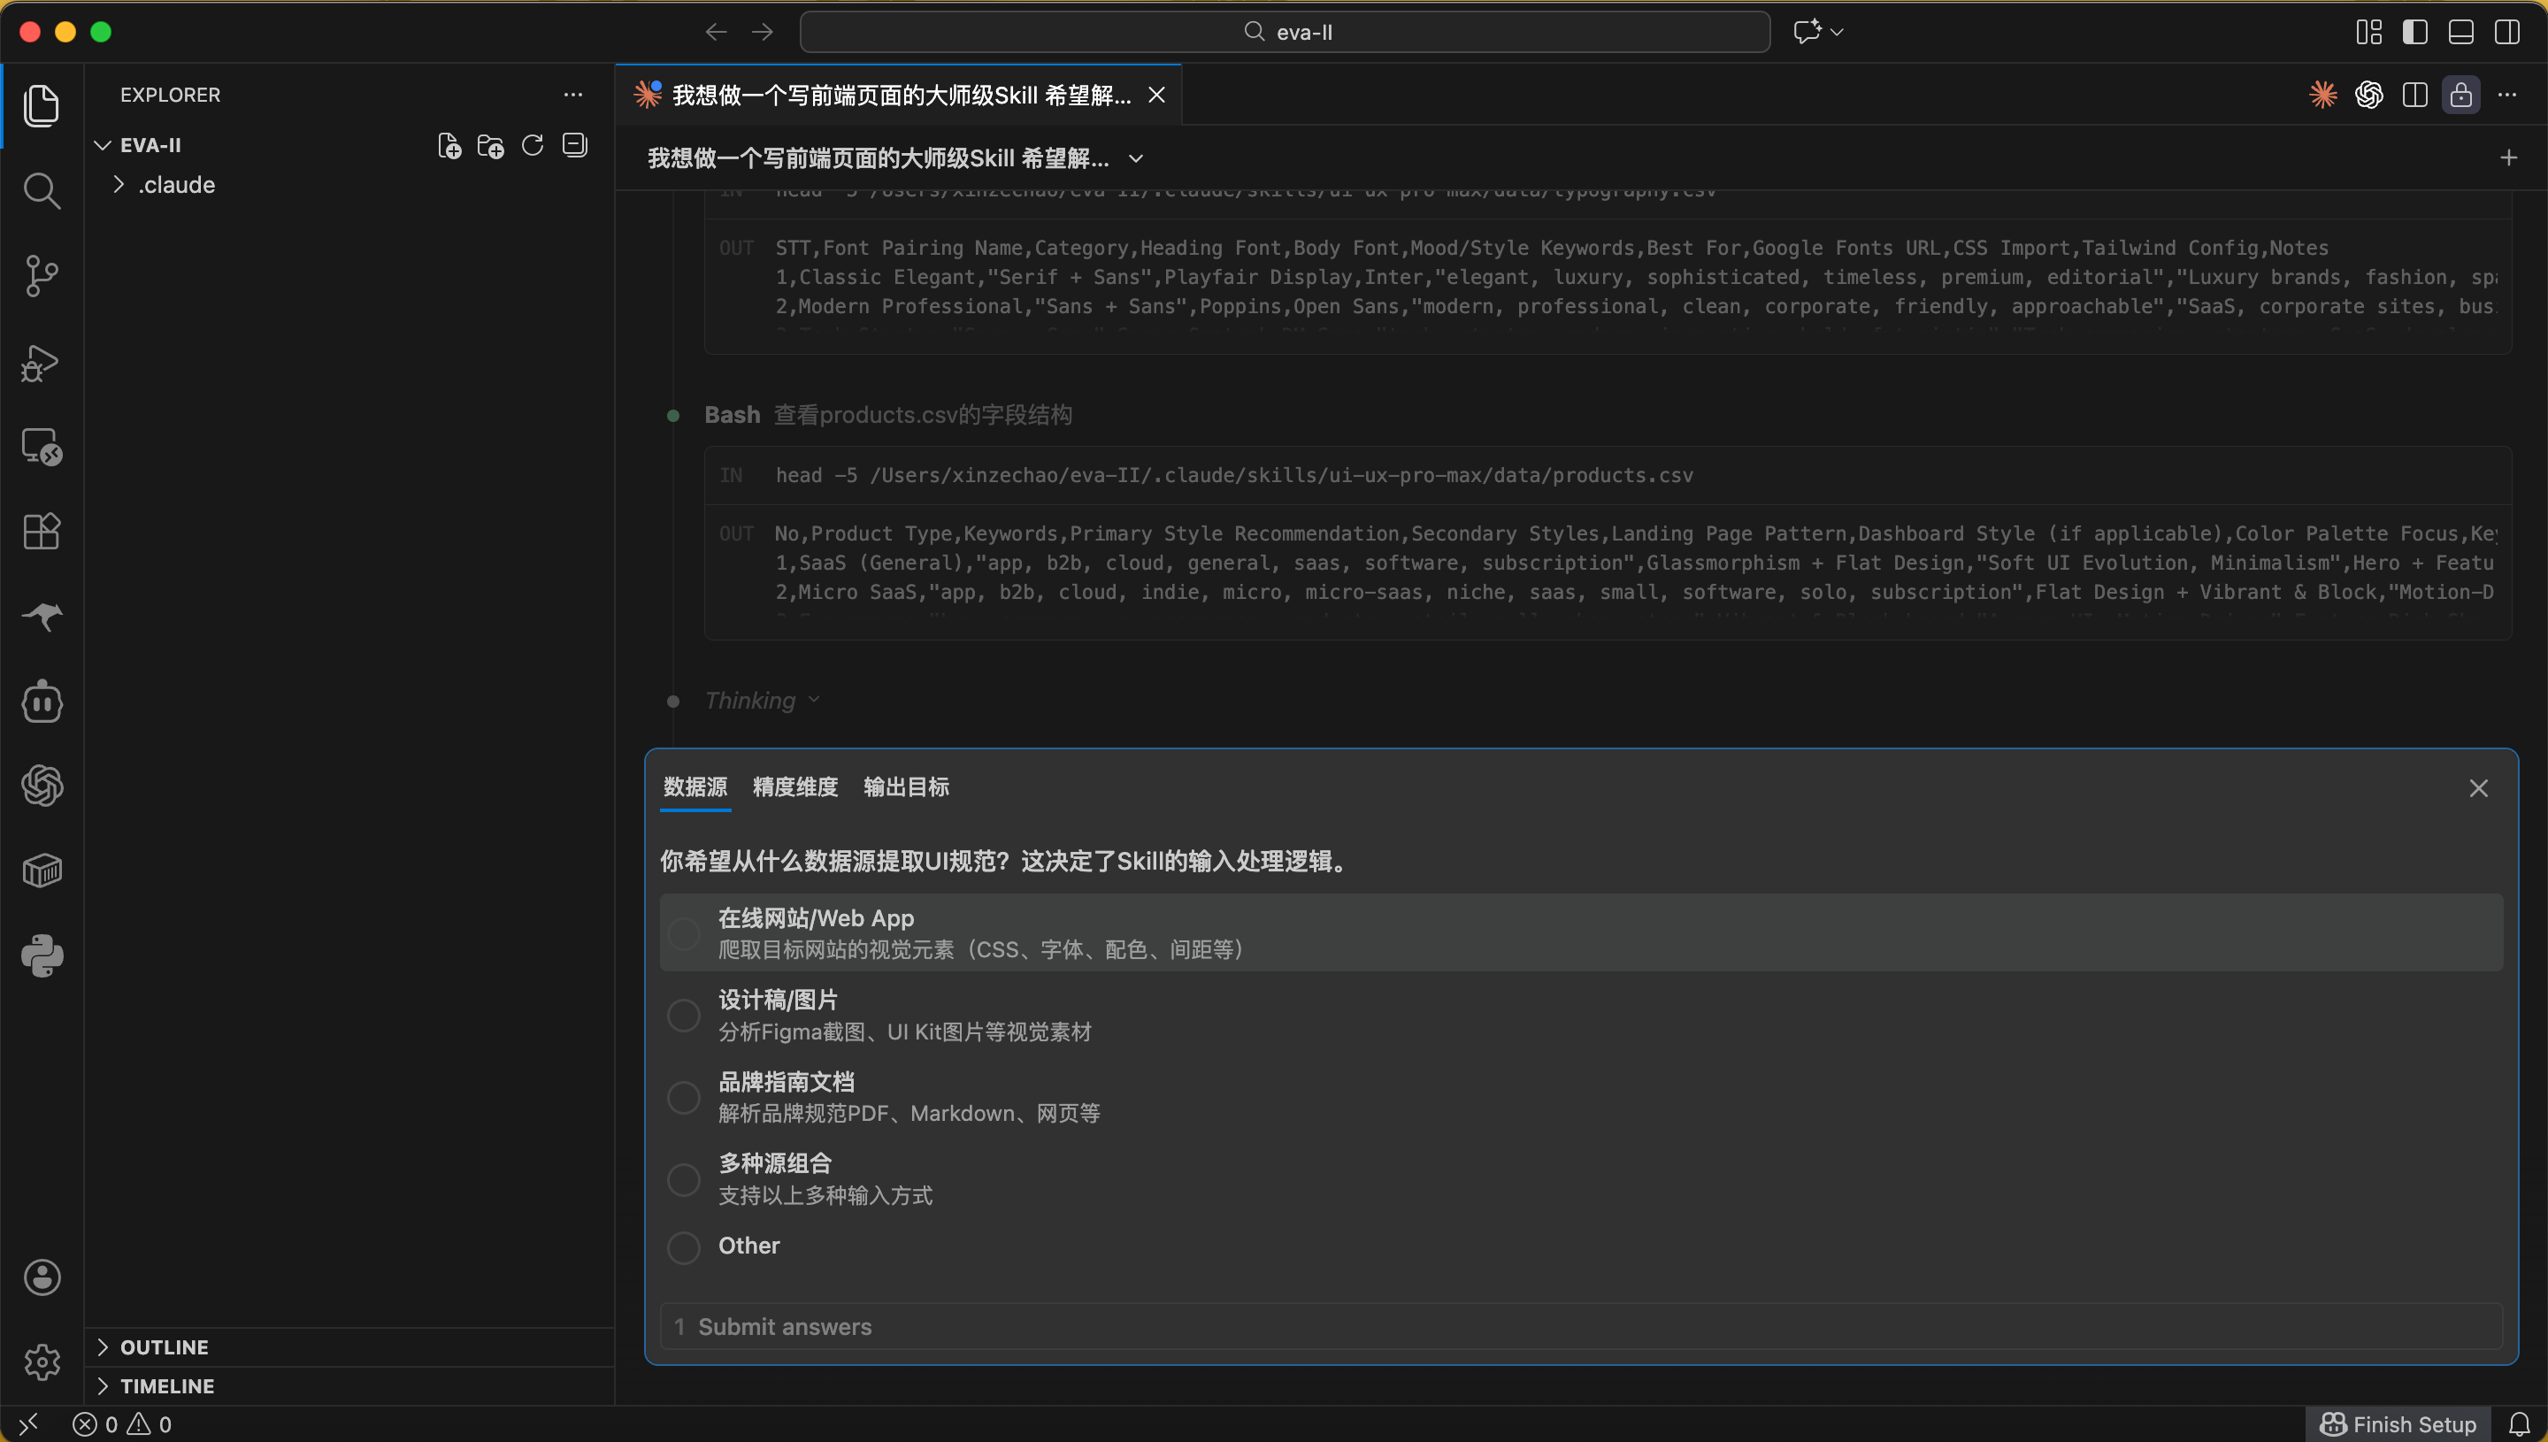The image size is (2548, 1442).
Task: Expand the OUTLINE section
Action: tap(103, 1347)
